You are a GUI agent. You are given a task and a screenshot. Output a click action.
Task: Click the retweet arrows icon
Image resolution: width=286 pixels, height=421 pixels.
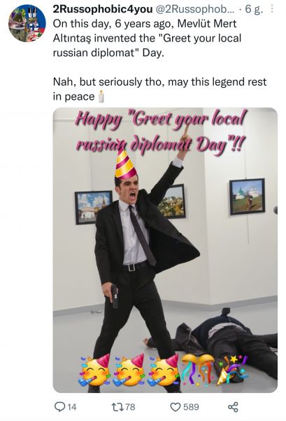(x=118, y=407)
